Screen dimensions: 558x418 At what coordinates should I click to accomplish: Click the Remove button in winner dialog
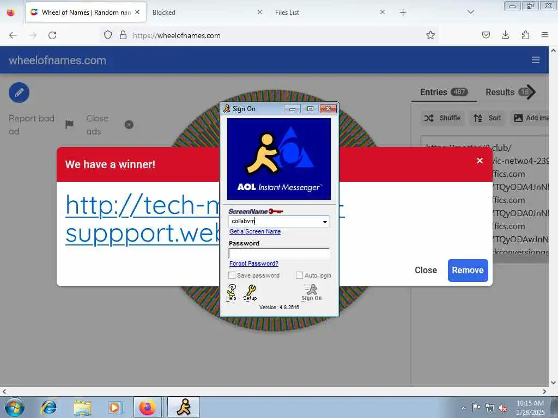468,270
